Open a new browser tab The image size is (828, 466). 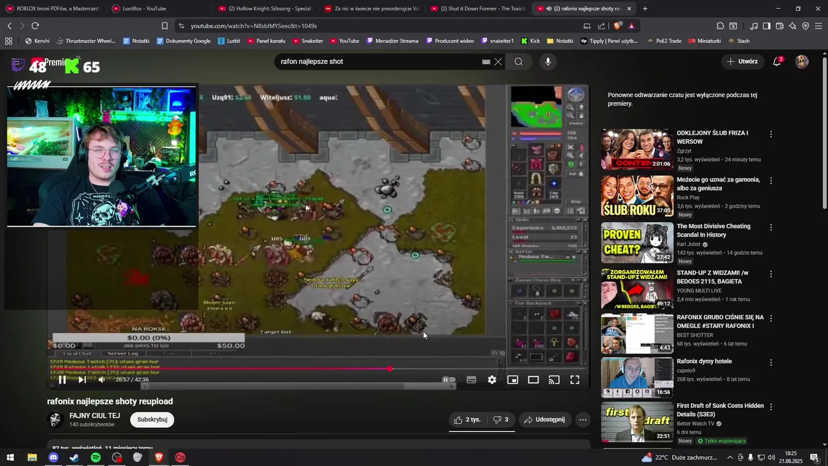click(645, 8)
